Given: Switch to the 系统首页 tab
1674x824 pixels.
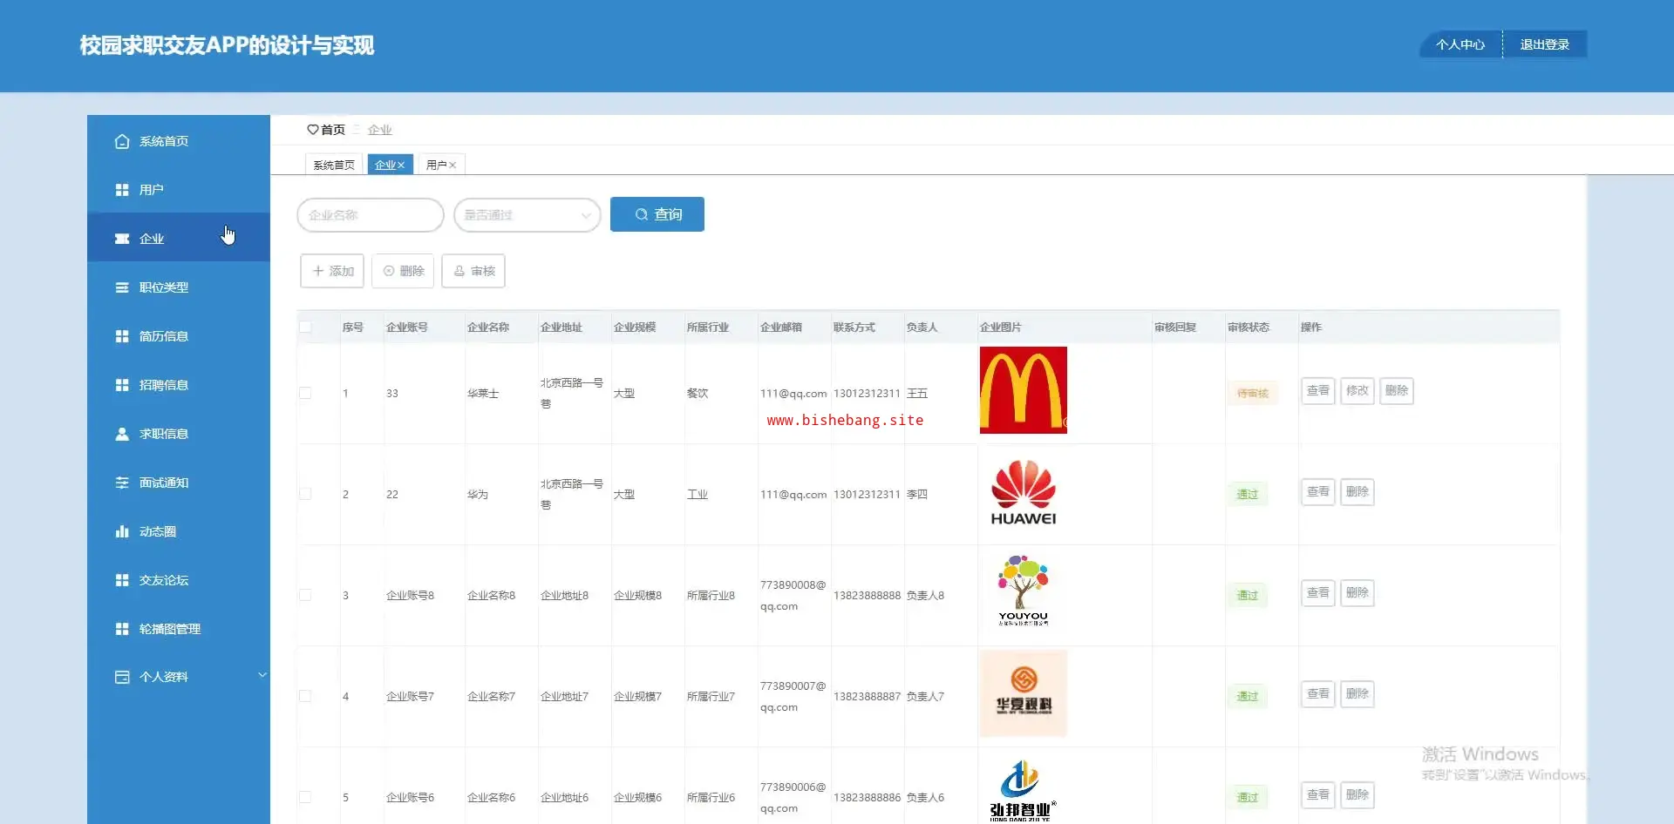Looking at the screenshot, I should [x=334, y=165].
